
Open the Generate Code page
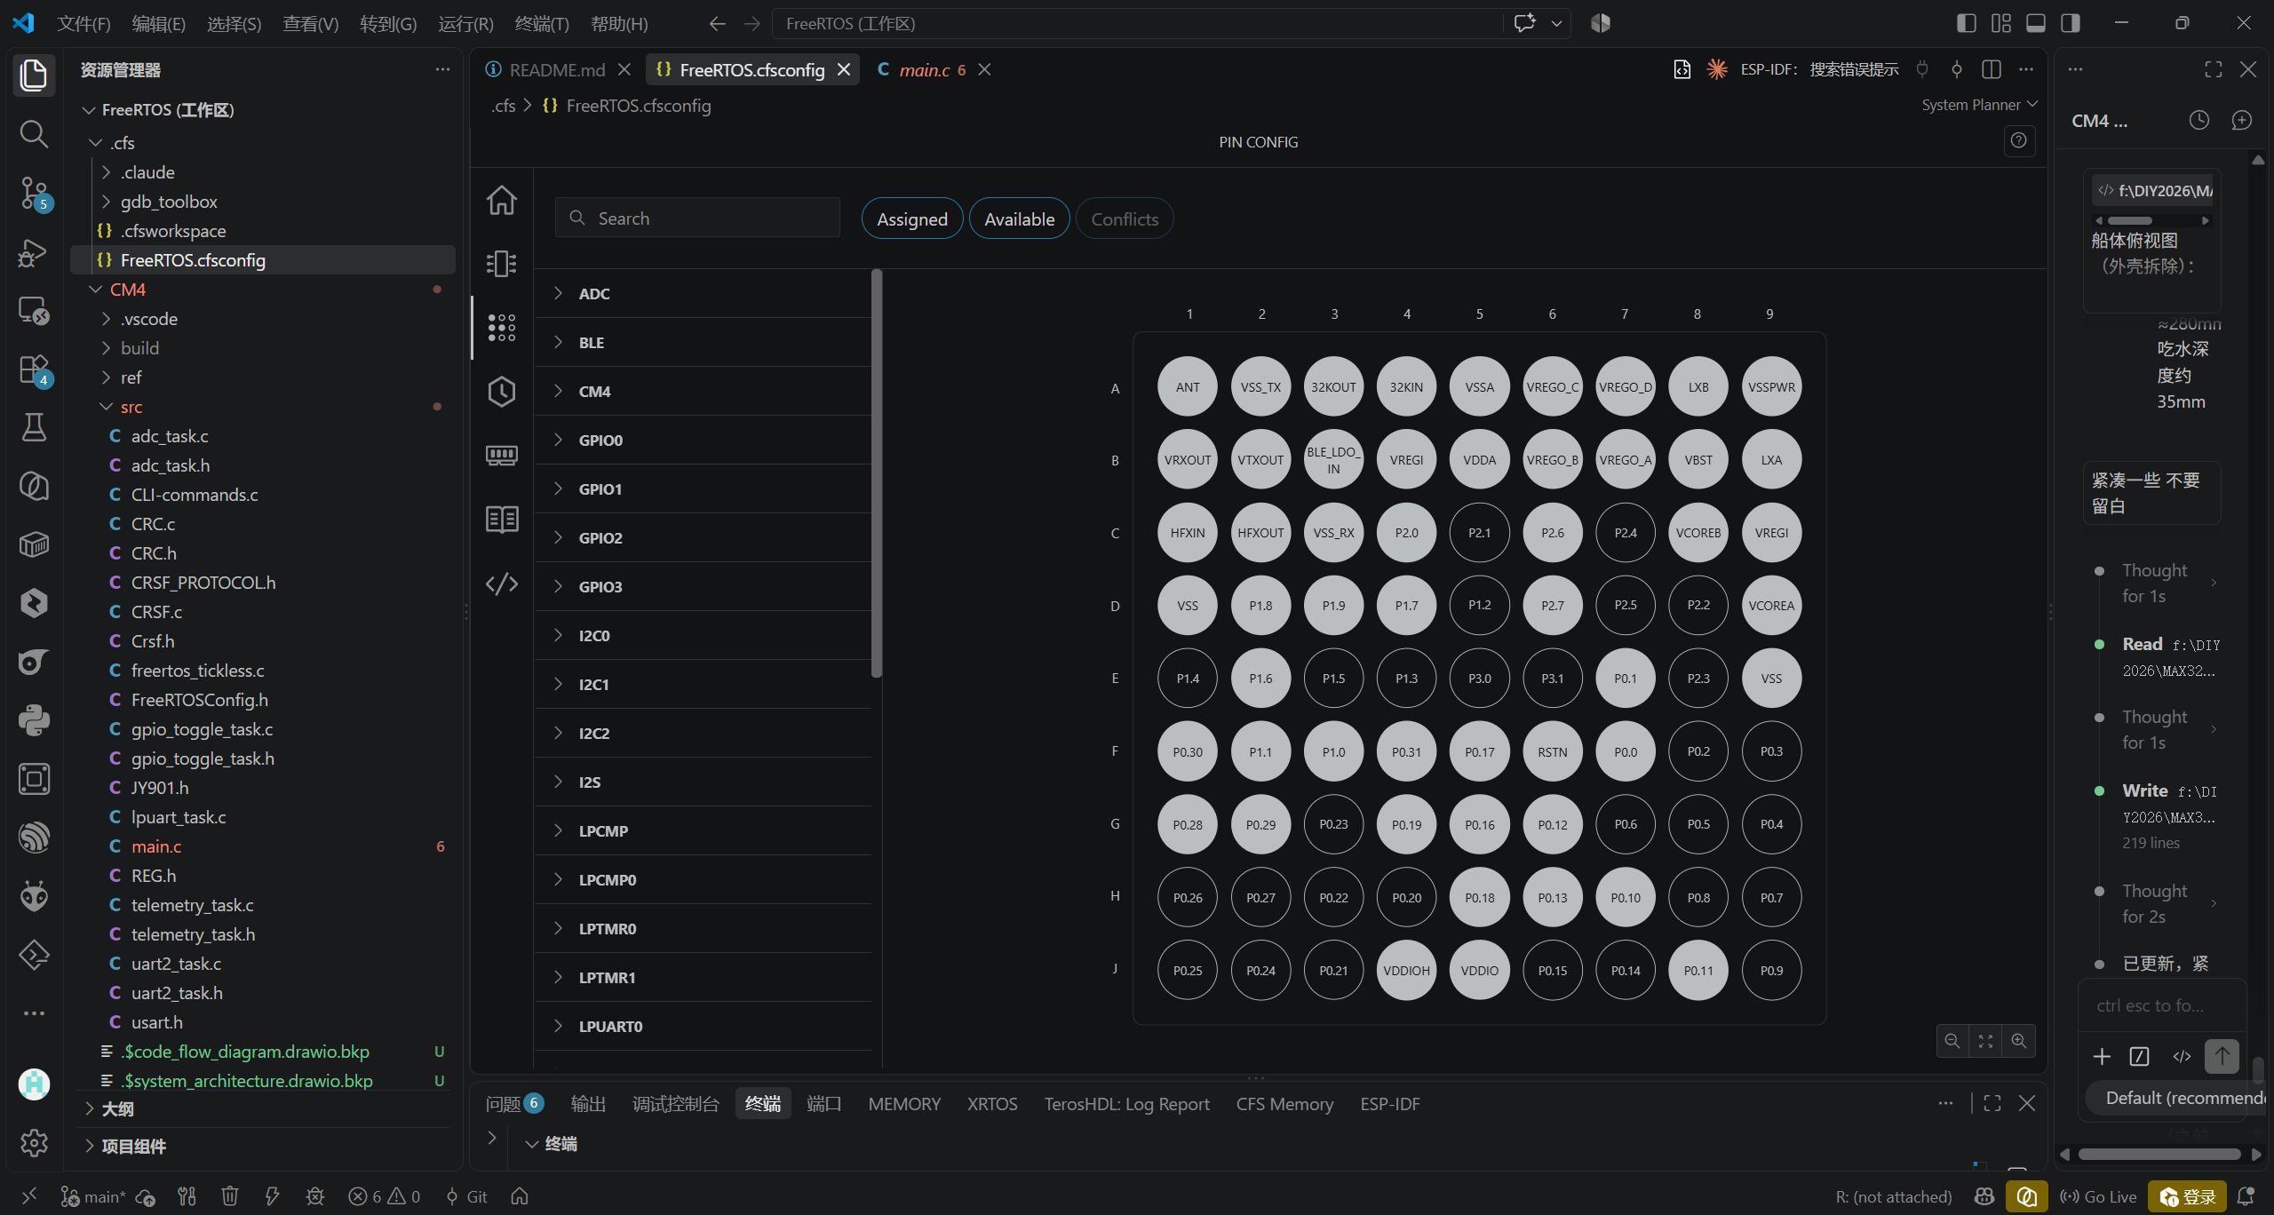(502, 584)
